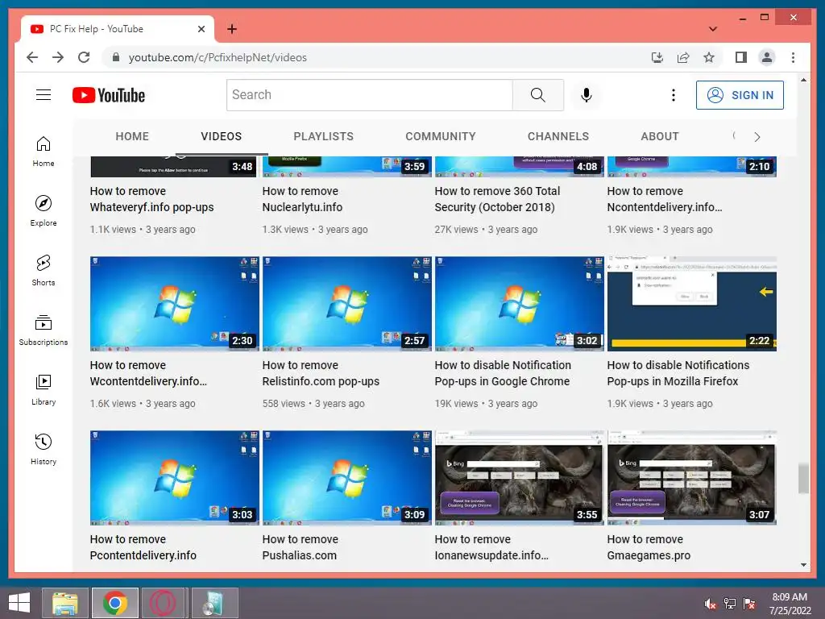Screen dimensions: 825x619
Task: Click the browser address bar URL
Action: (218, 57)
